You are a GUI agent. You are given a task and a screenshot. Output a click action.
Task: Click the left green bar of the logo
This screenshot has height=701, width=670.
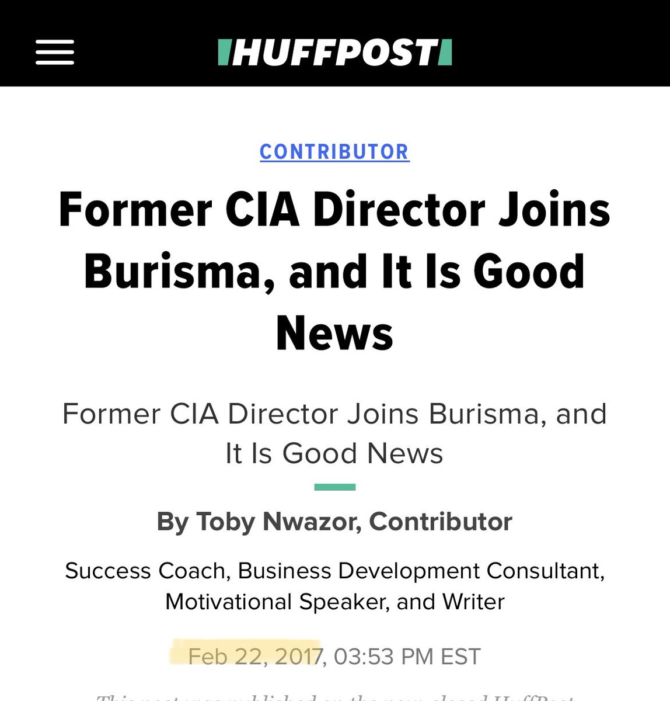click(x=222, y=52)
